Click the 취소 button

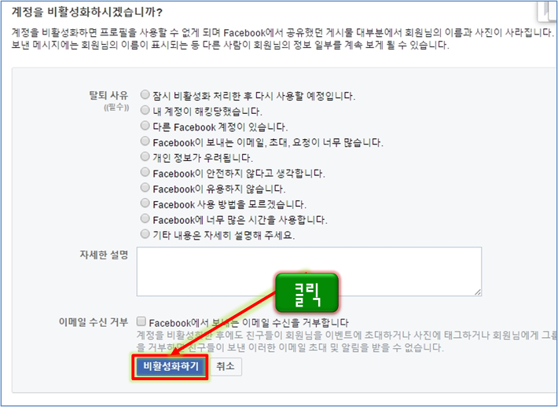pos(226,366)
